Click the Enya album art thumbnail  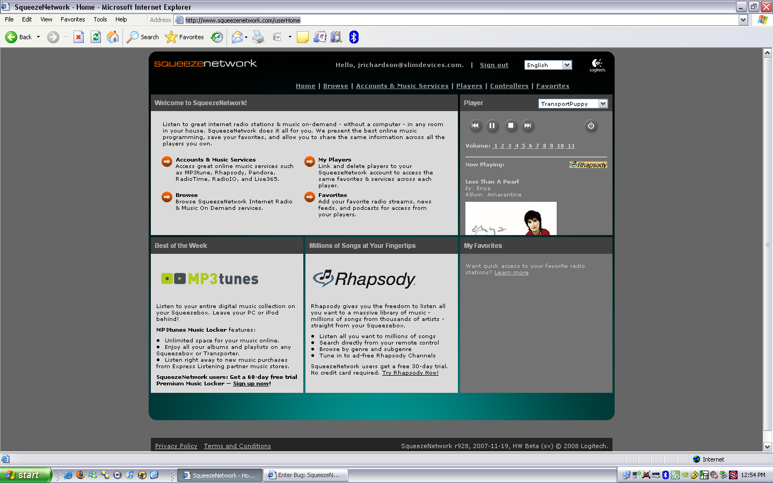point(511,218)
